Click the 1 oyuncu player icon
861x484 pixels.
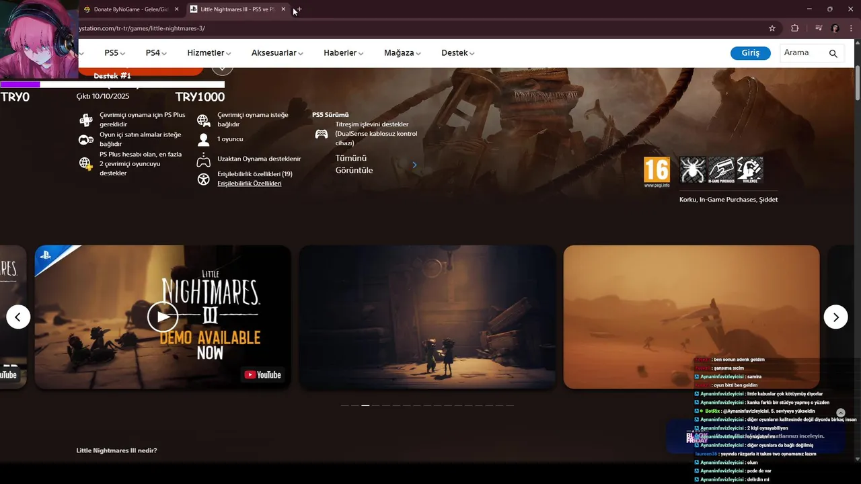(203, 140)
